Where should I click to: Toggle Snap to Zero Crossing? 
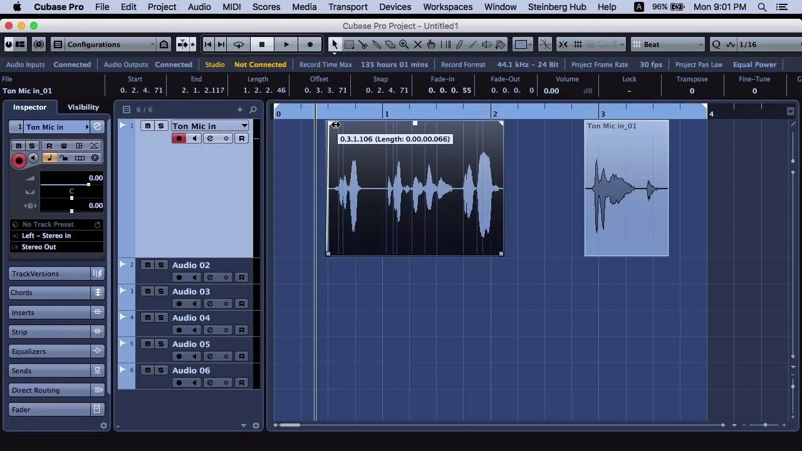tap(544, 44)
